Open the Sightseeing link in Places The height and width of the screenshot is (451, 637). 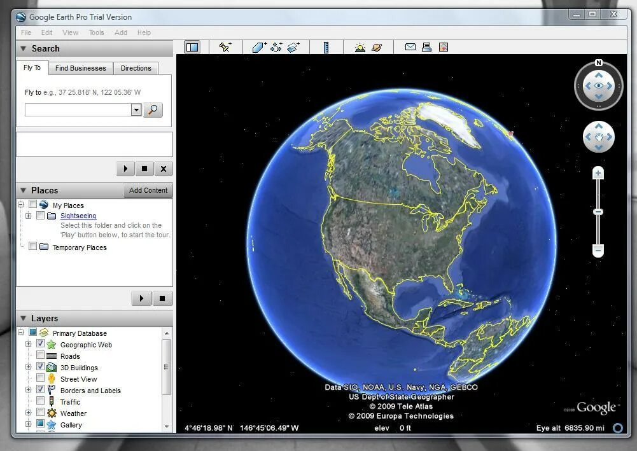(78, 216)
